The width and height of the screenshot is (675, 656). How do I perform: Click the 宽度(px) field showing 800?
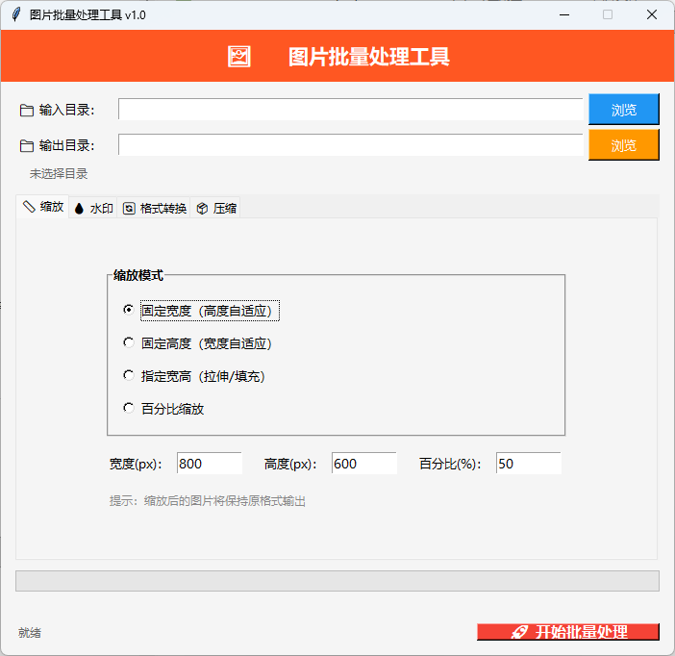click(x=210, y=464)
